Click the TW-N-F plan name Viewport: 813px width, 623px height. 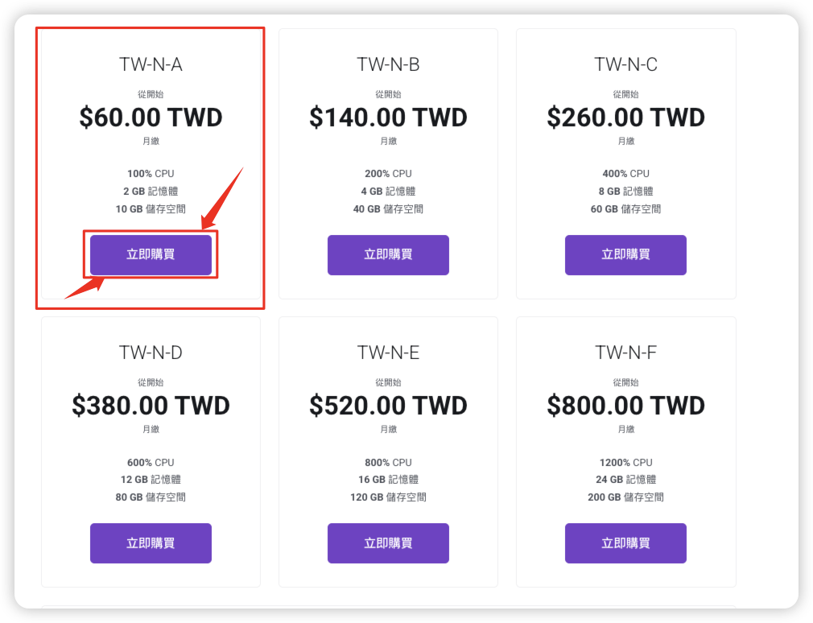click(625, 353)
